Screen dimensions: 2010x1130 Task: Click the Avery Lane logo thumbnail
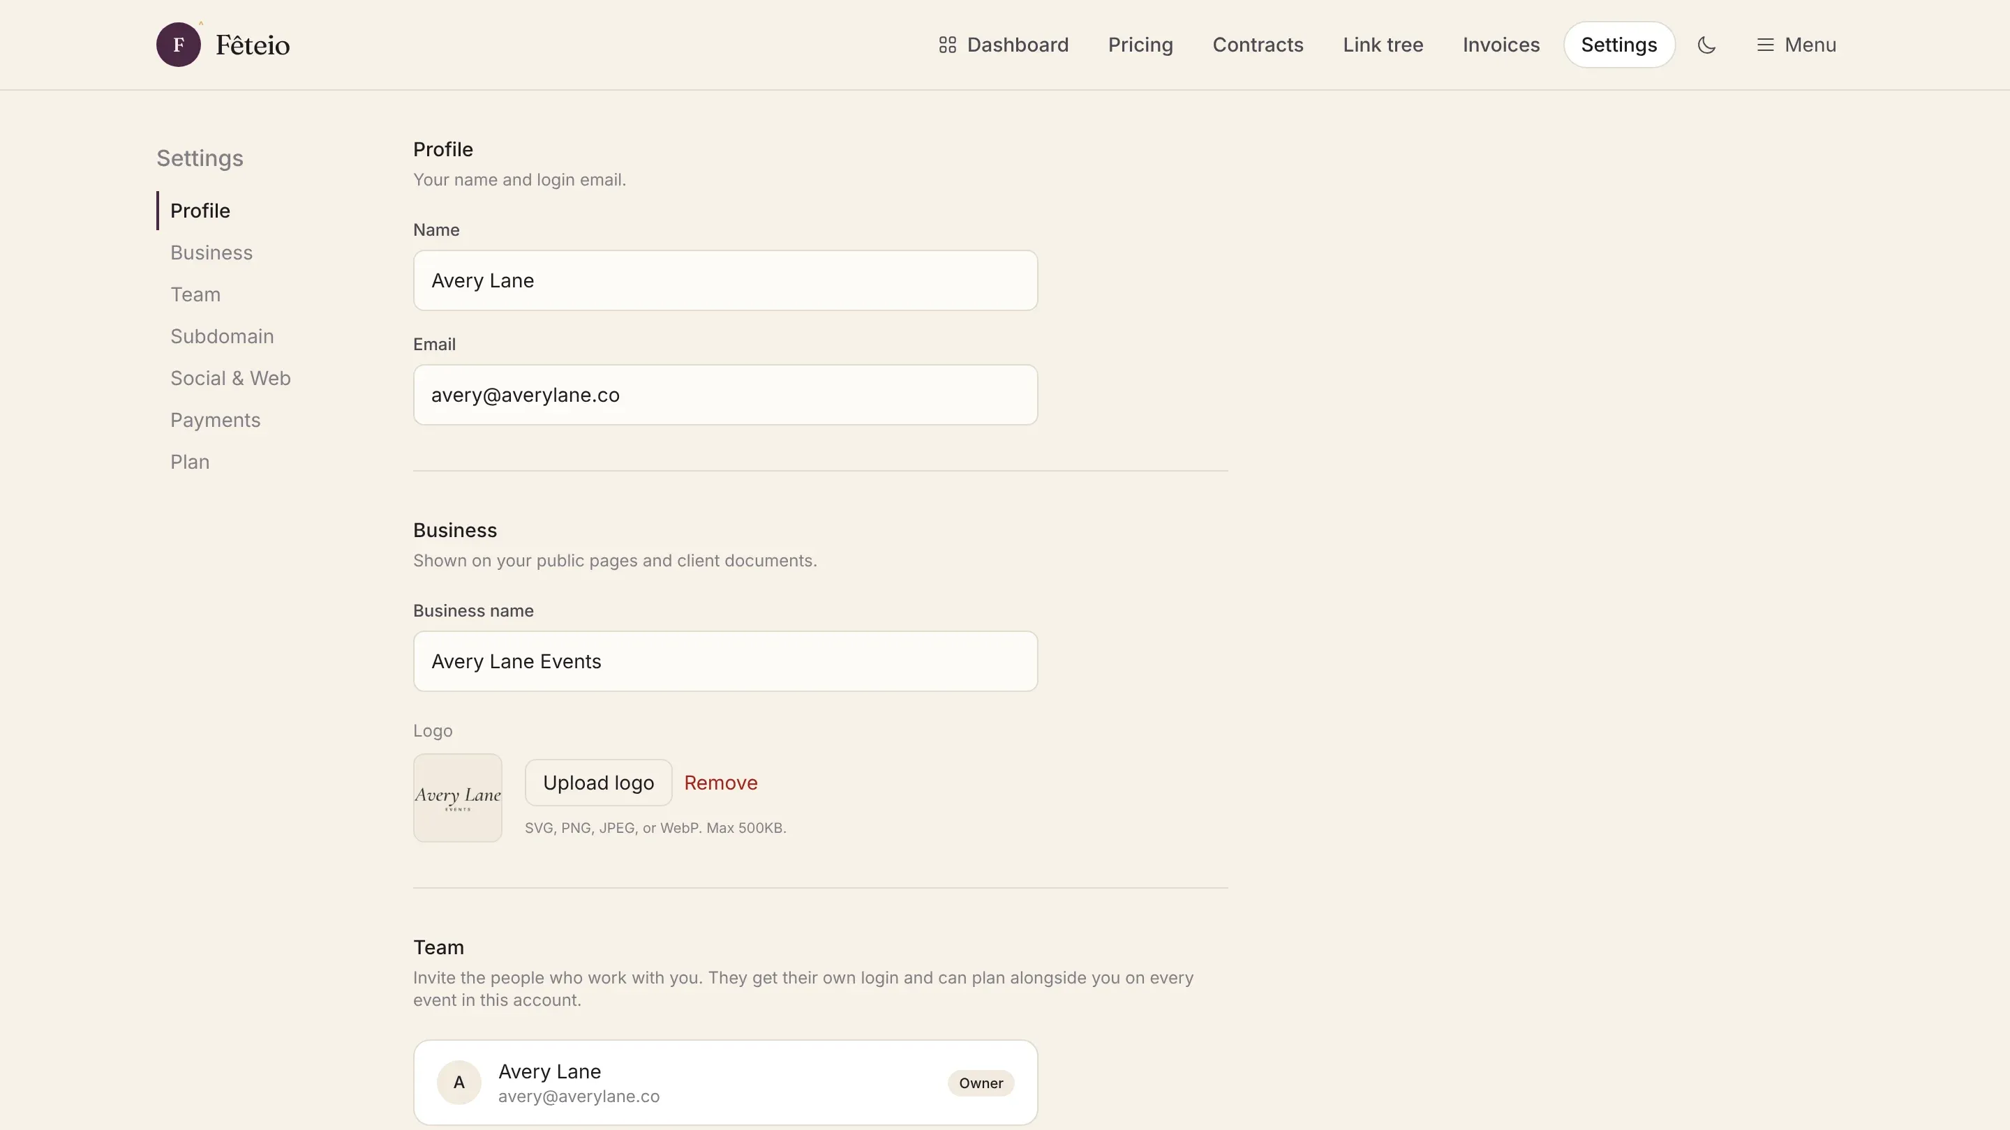coord(457,798)
